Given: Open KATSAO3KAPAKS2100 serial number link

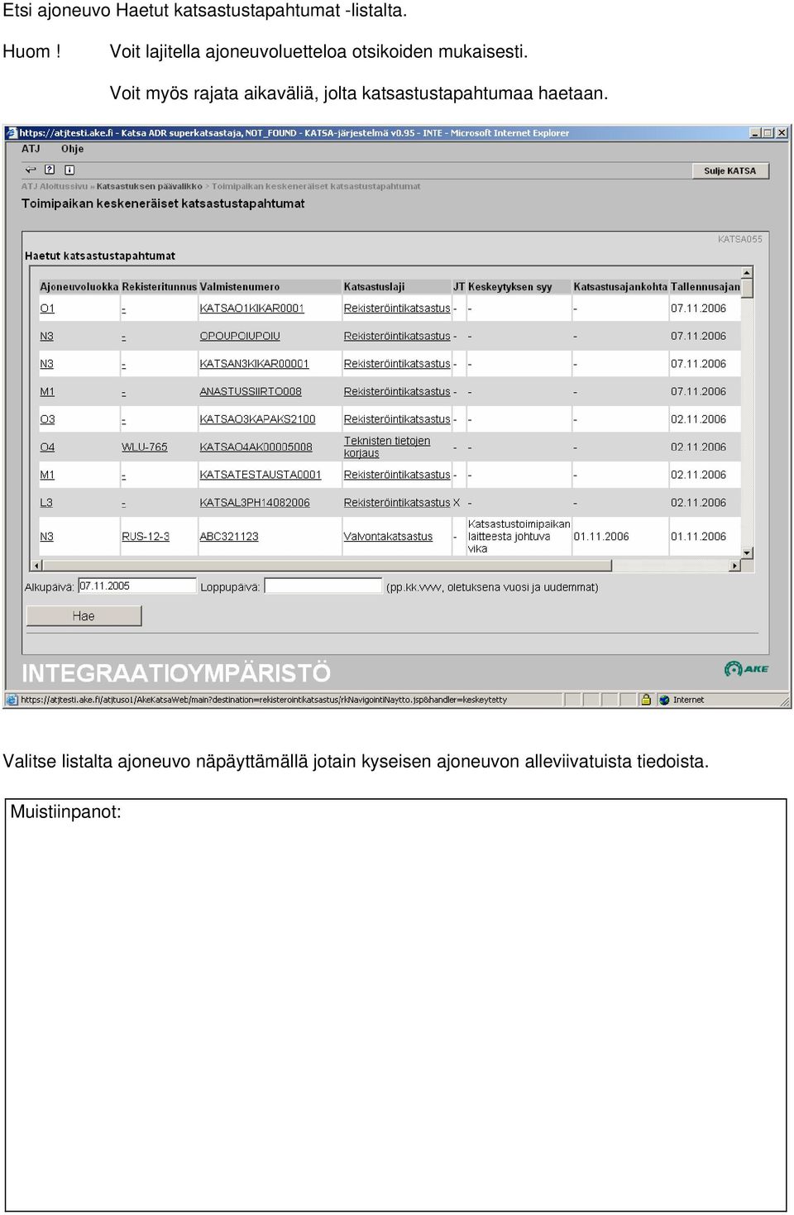Looking at the screenshot, I should pyautogui.click(x=257, y=419).
